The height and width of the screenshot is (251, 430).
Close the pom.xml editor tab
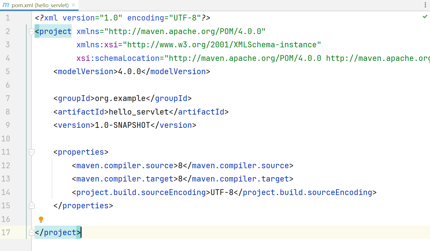point(73,5)
